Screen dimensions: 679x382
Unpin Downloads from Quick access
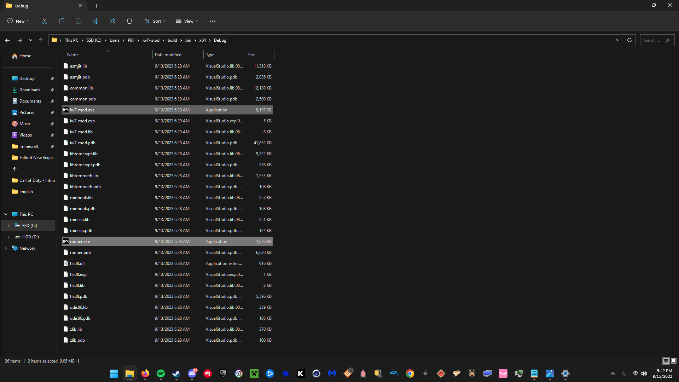pyautogui.click(x=52, y=90)
